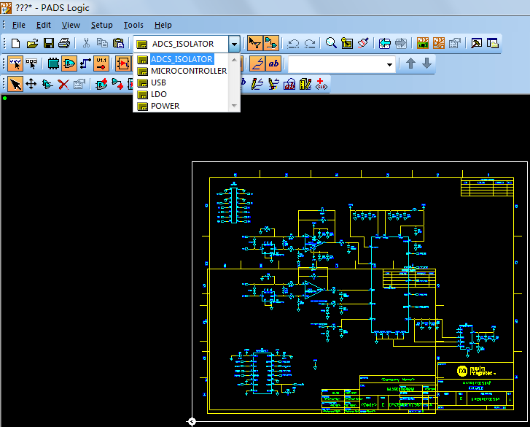The image size is (530, 427).
Task: Click the Copy icon
Action: coord(102,43)
